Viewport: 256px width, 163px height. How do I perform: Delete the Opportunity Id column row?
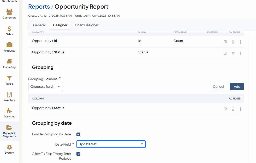[233, 42]
